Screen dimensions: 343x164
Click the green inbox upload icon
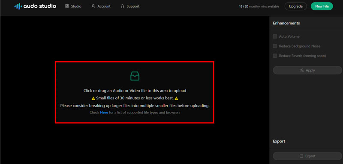click(x=135, y=76)
